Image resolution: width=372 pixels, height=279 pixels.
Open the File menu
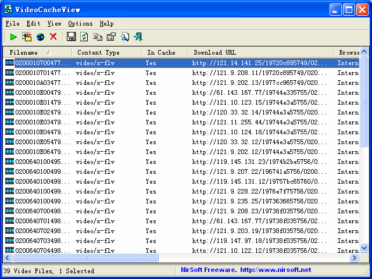12,24
